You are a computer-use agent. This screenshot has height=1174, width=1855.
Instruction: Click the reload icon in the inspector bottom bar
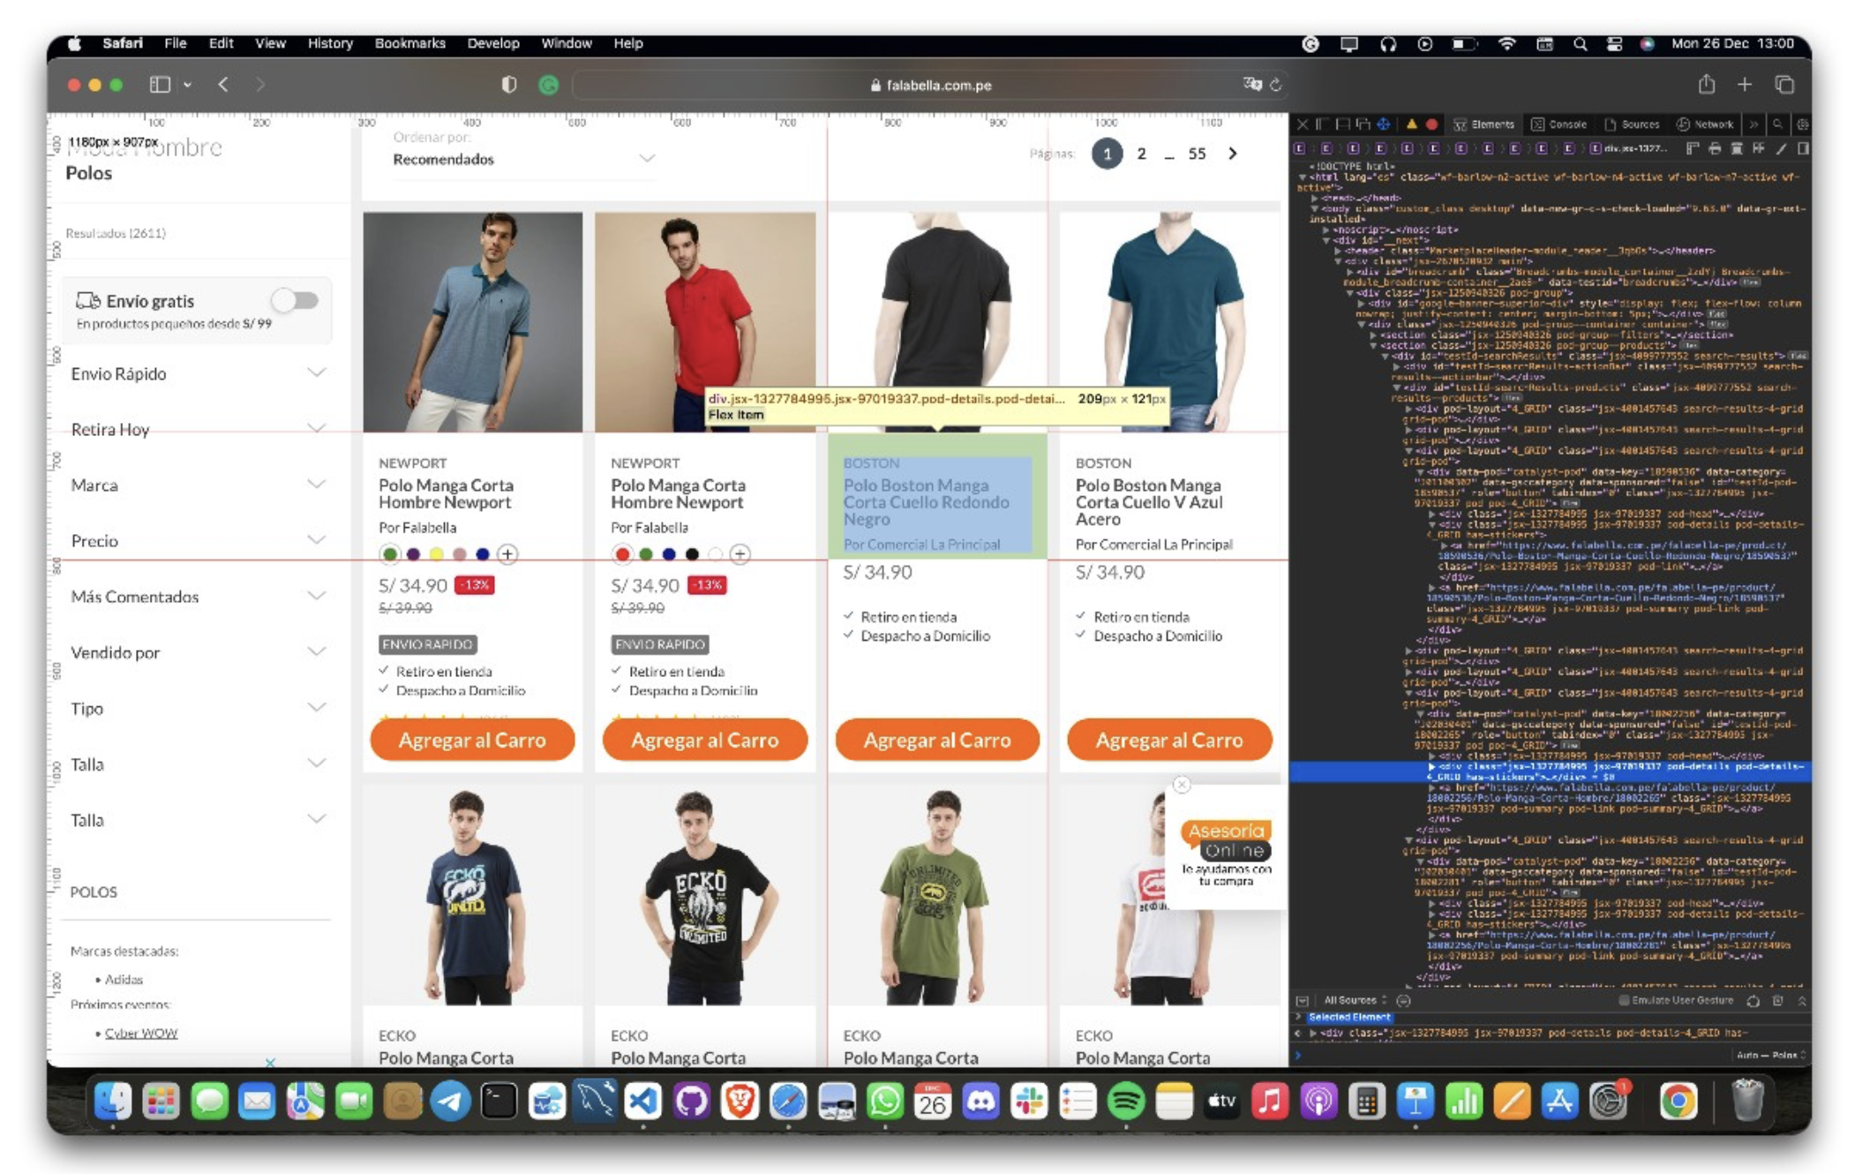(x=1754, y=1000)
